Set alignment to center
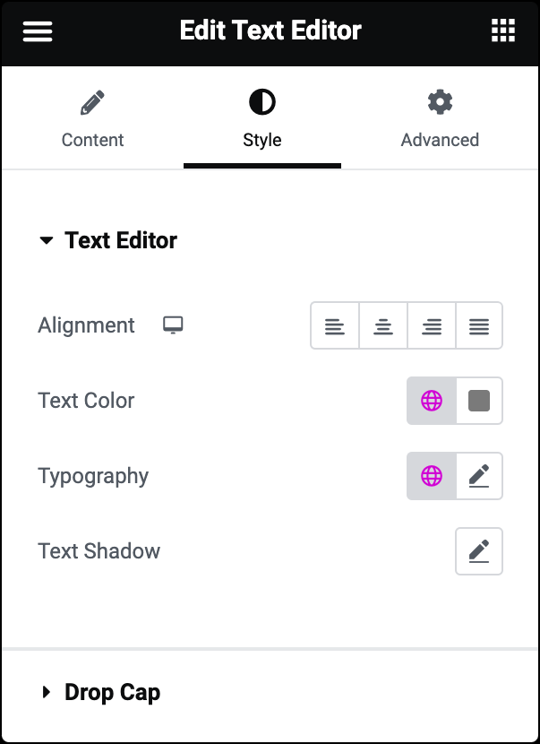 pos(383,325)
